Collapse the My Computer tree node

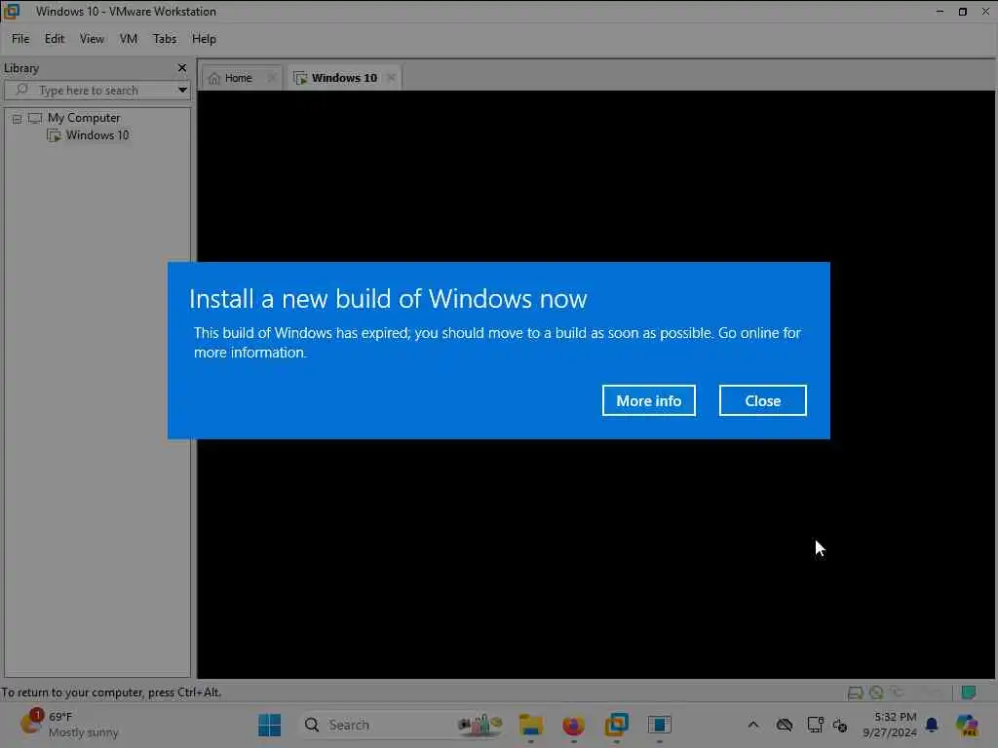18,119
